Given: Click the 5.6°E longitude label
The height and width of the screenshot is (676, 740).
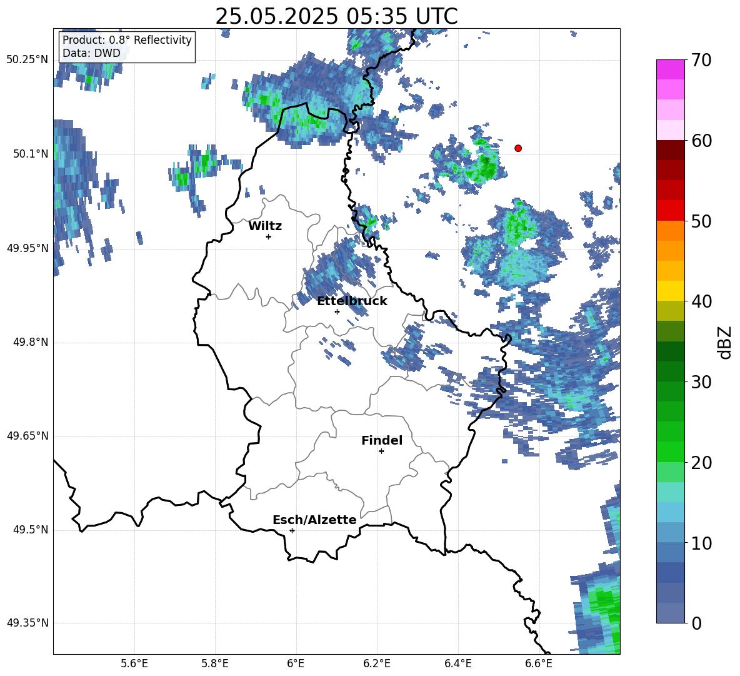Looking at the screenshot, I should [134, 663].
